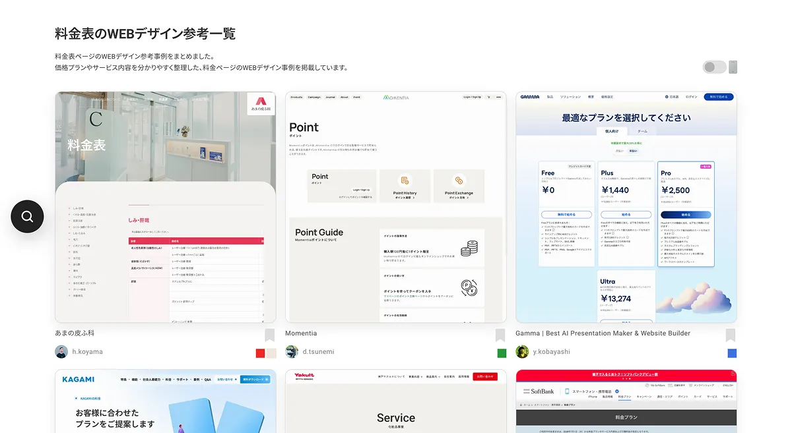792x433 pixels.
Task: Click the smartphone icon beside the switch
Action: pos(733,67)
